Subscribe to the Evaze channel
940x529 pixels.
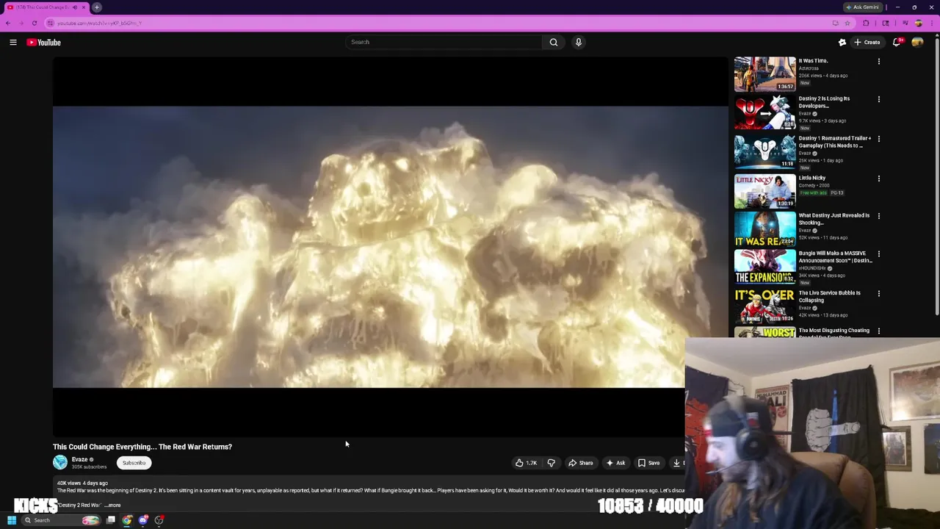pyautogui.click(x=134, y=463)
